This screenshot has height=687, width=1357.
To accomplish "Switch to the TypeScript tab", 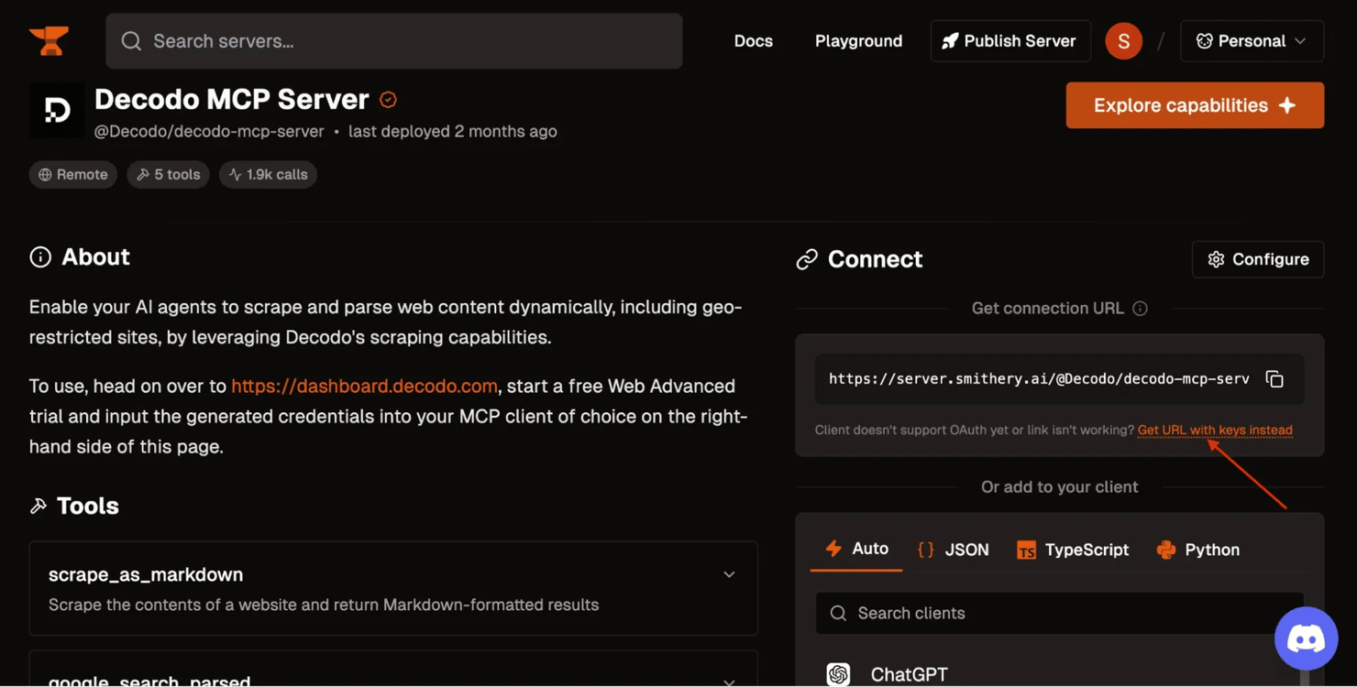I will [x=1073, y=550].
